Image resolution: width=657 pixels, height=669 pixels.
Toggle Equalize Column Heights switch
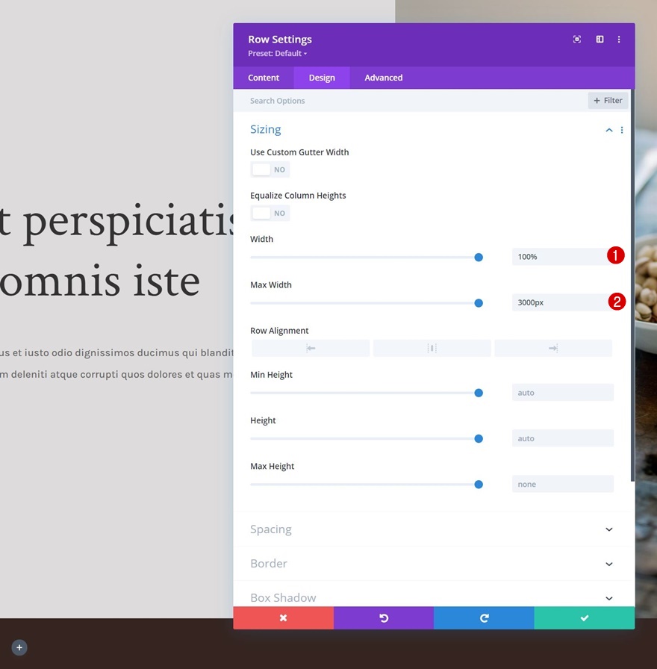[x=270, y=213]
